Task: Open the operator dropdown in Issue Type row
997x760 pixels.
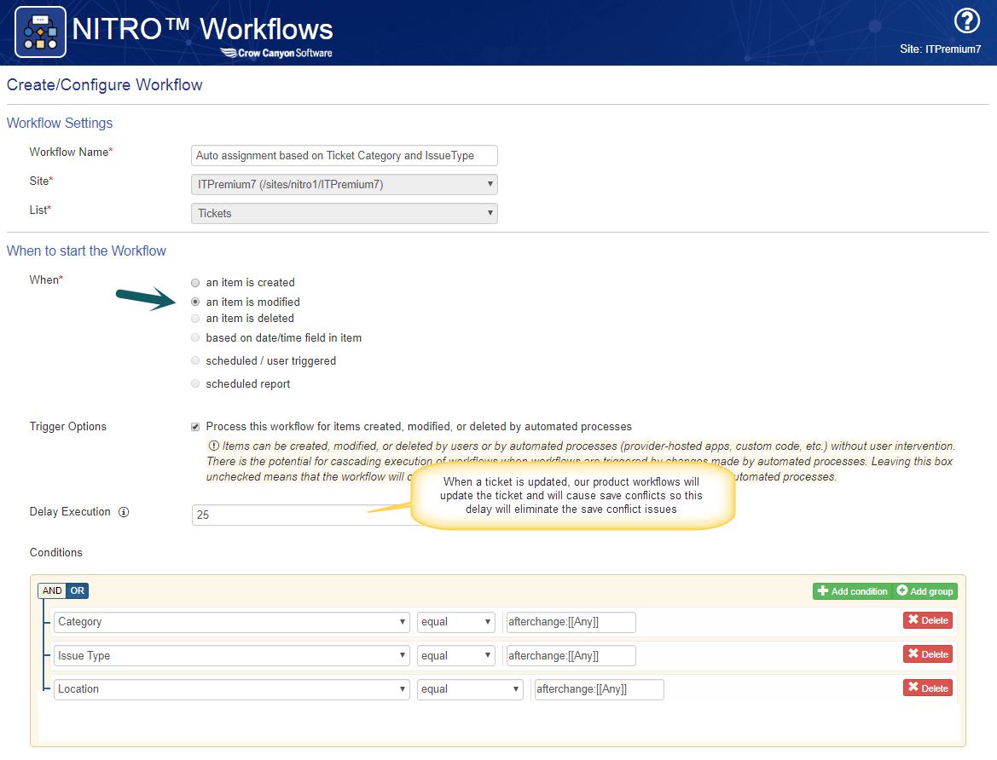Action: (456, 656)
